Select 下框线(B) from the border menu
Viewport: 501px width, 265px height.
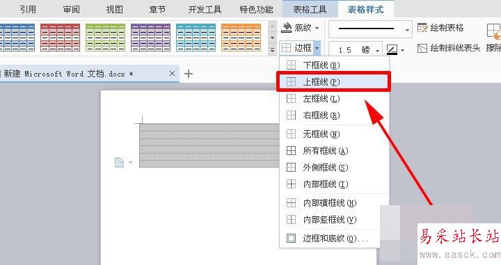coord(334,65)
